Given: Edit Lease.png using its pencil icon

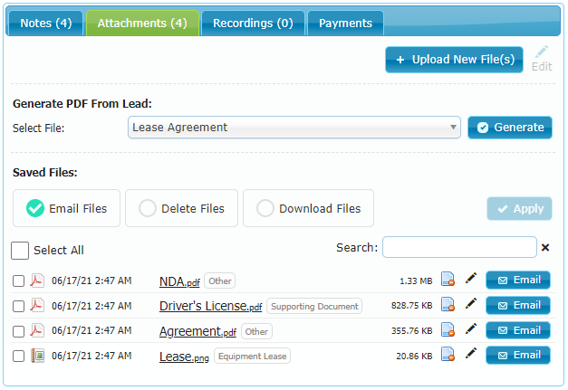Looking at the screenshot, I should click(471, 353).
